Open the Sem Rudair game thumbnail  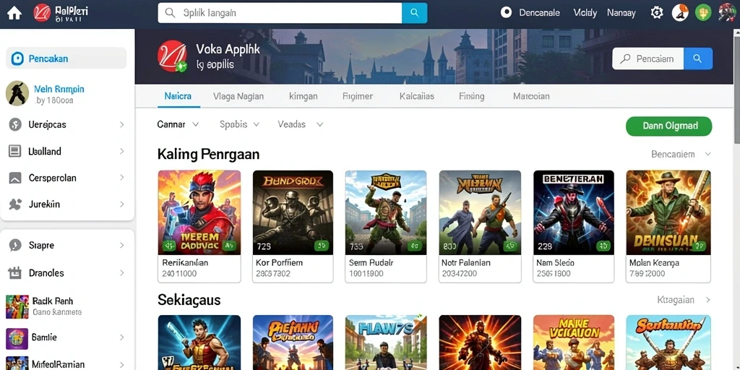point(386,212)
